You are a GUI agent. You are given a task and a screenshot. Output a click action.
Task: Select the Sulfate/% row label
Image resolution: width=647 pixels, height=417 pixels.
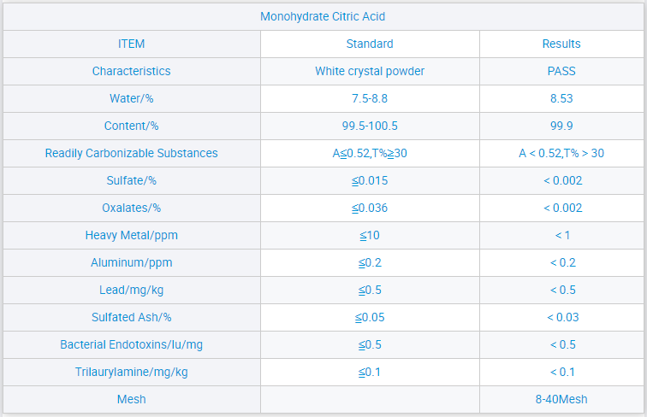[x=131, y=180]
